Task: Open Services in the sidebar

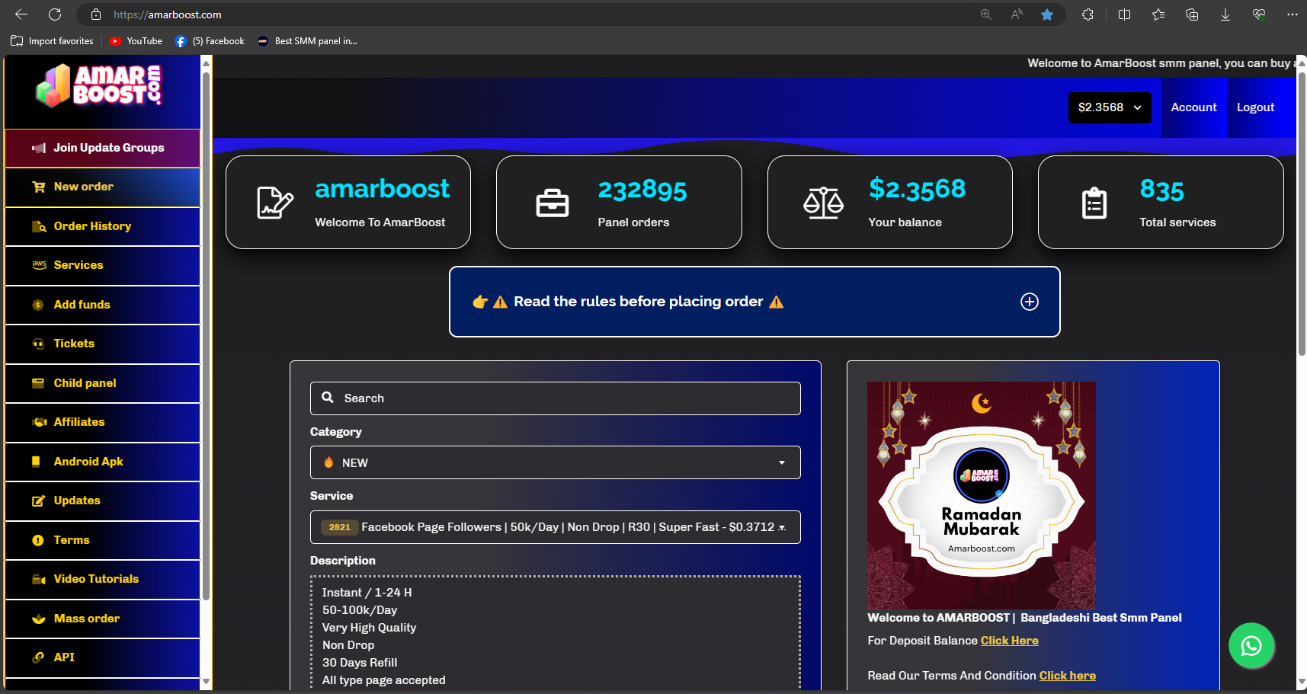Action: click(102, 265)
